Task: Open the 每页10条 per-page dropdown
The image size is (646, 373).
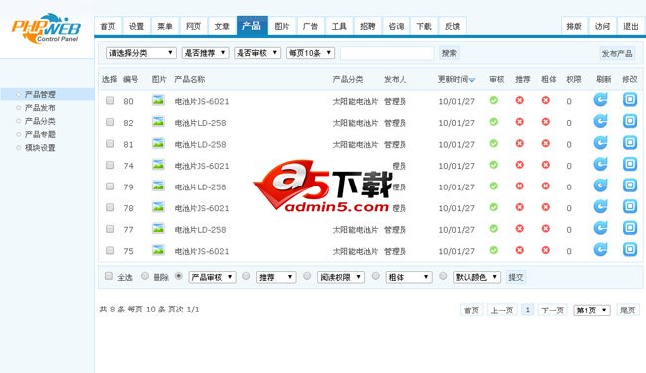Action: click(310, 53)
